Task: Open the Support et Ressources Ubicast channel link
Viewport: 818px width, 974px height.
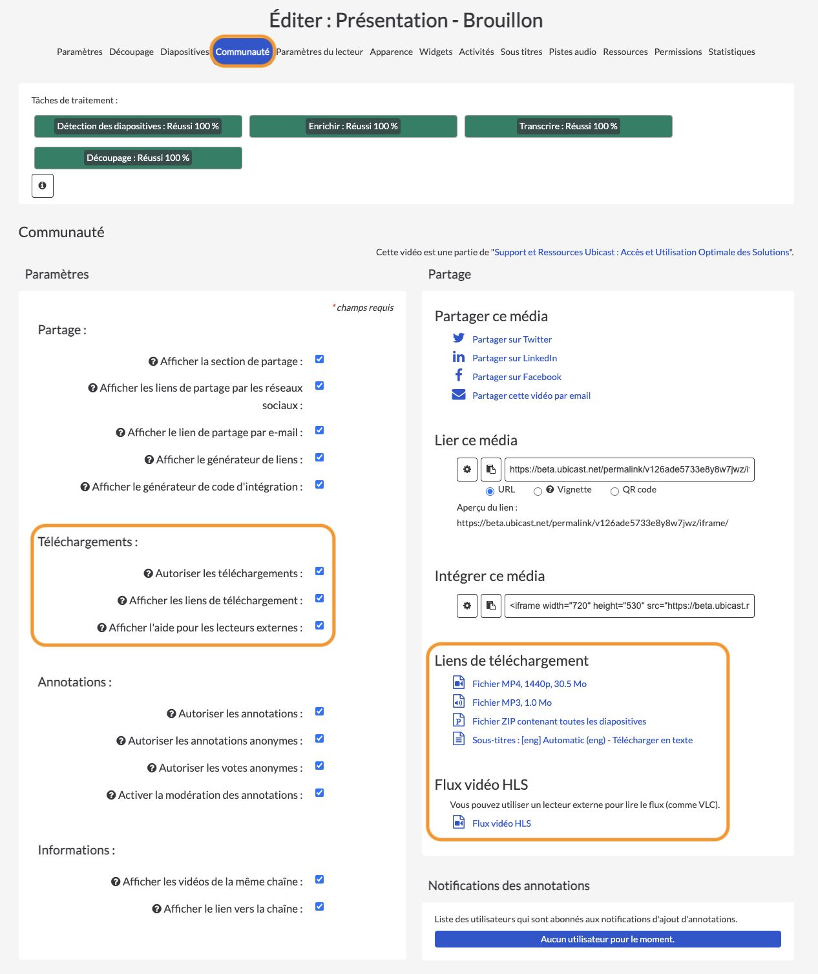Action: pos(642,252)
